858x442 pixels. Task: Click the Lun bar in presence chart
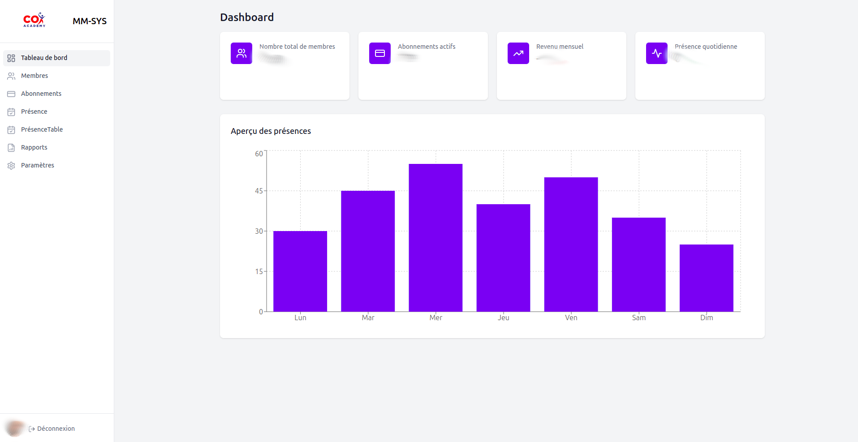(x=300, y=271)
